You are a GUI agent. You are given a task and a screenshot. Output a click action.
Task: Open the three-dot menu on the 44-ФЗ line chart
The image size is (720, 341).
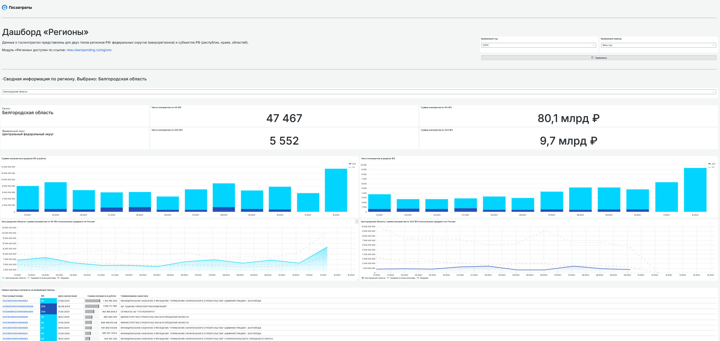click(357, 222)
